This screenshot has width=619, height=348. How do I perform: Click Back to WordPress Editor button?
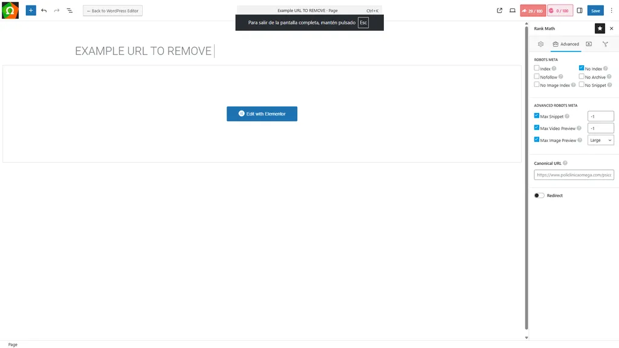pyautogui.click(x=112, y=11)
